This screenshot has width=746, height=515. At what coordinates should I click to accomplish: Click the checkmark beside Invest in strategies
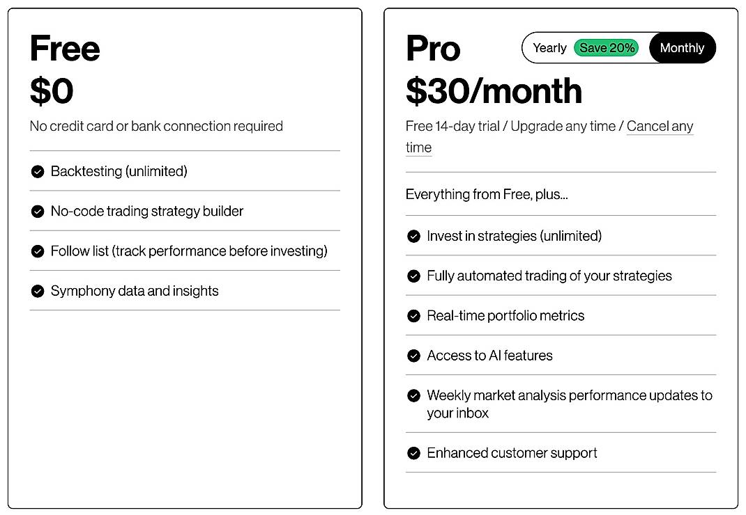413,236
